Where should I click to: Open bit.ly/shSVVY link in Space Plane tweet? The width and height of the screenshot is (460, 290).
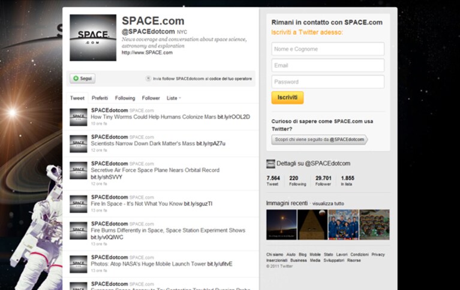click(107, 177)
